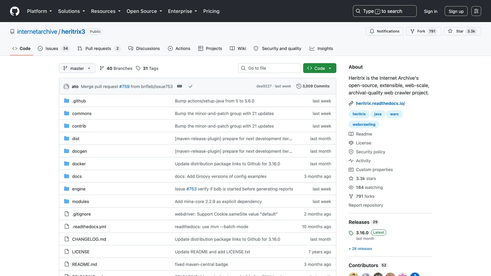Open the Wiki tab
The image size is (491, 276).
[238, 48]
